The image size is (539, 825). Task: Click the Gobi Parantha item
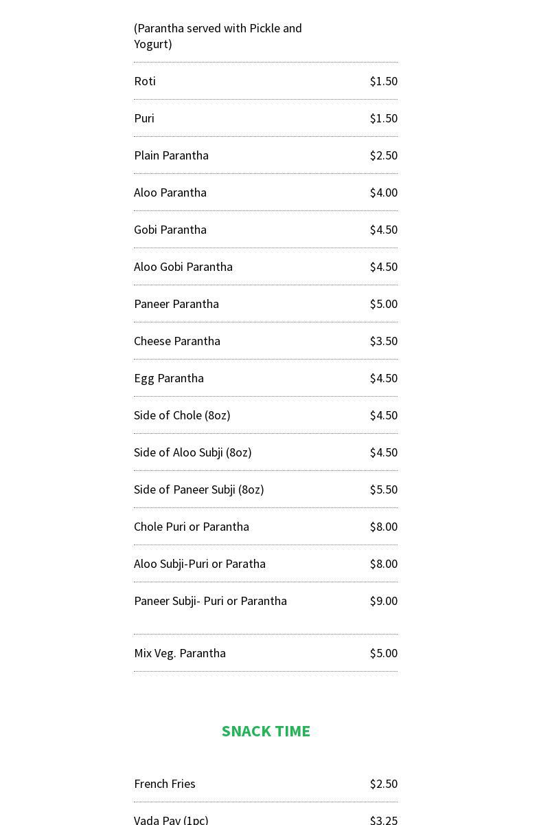[x=170, y=230]
